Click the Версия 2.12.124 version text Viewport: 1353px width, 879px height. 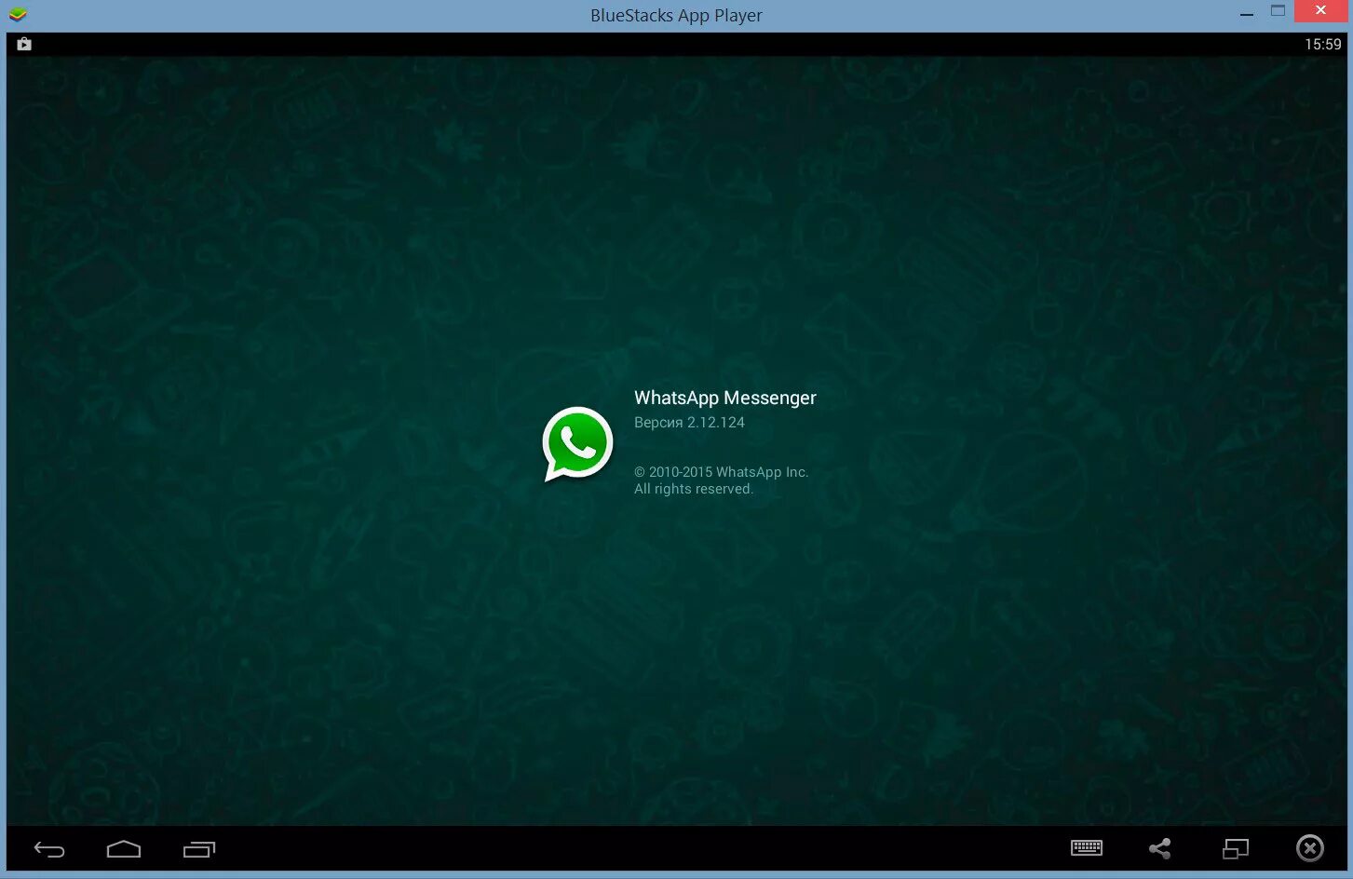coord(689,423)
